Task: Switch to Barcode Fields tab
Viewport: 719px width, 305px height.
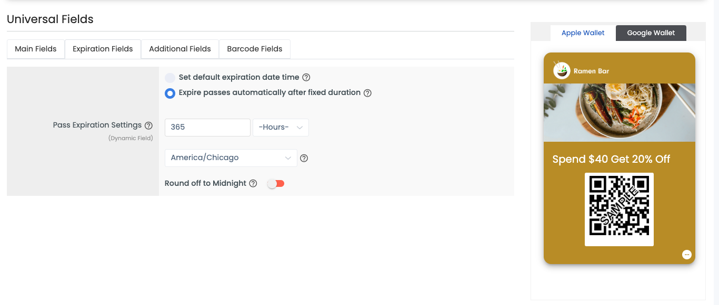Action: 255,49
